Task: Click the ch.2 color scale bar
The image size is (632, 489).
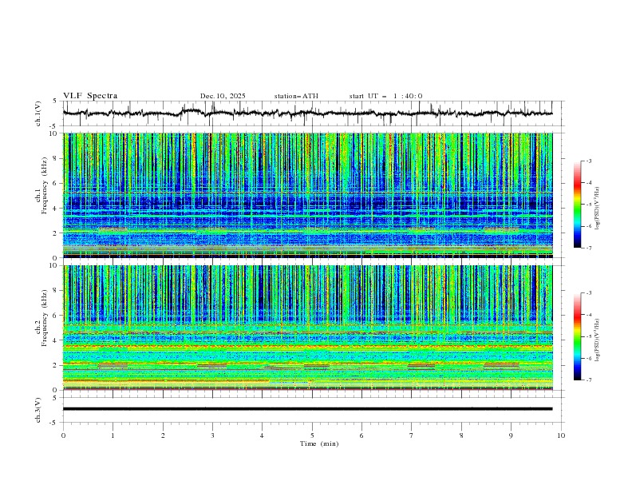Action: [x=577, y=336]
